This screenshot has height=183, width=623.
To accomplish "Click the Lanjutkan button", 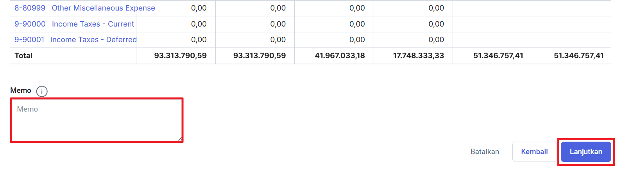I will click(586, 152).
